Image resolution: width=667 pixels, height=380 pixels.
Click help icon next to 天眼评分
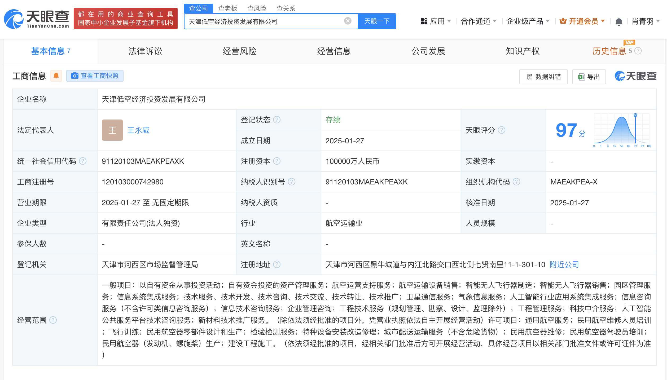(502, 130)
